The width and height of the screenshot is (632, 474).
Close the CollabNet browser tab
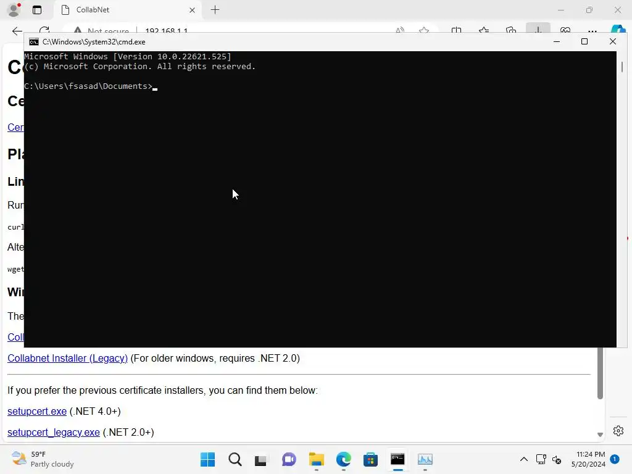(x=193, y=10)
